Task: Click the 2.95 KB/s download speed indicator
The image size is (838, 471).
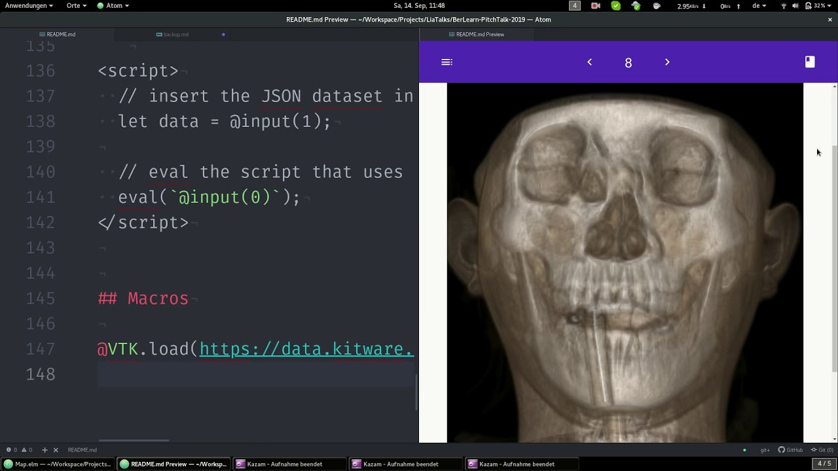Action: (x=691, y=5)
